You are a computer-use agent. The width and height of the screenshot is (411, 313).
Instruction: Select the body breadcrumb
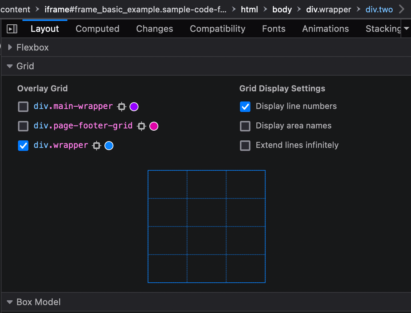click(x=282, y=9)
